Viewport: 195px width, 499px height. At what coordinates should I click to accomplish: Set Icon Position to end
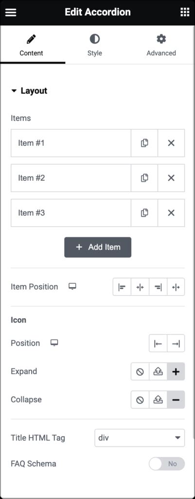176,344
